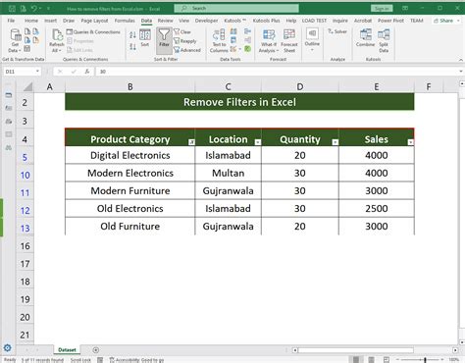Image resolution: width=465 pixels, height=363 pixels.
Task: Adjust the zoom slider handle
Action: click(425, 360)
